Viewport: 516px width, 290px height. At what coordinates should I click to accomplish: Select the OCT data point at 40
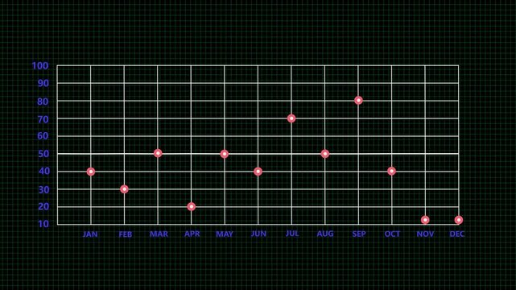coord(391,171)
